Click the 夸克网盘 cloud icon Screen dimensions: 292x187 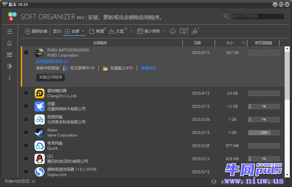pyautogui.click(x=40, y=146)
